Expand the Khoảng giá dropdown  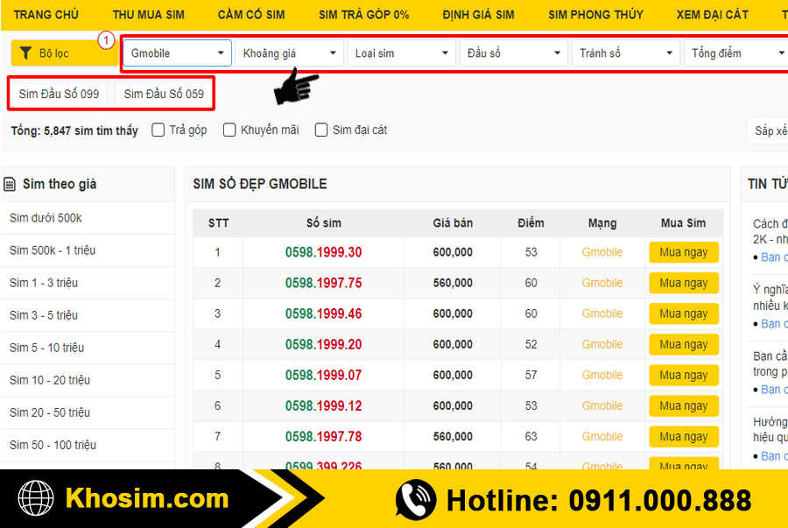point(289,53)
